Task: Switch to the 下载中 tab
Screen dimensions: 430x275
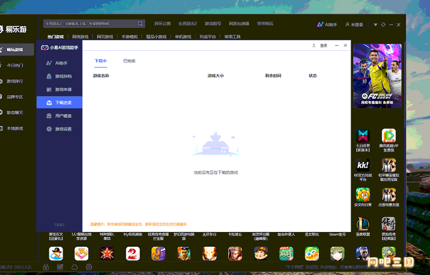Action: [x=100, y=61]
